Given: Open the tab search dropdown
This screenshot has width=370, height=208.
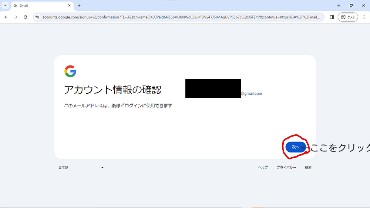Looking at the screenshot, I should (x=5, y=6).
